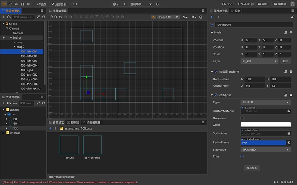Open cc.Sprite component settings gear

pyautogui.click(x=291, y=95)
